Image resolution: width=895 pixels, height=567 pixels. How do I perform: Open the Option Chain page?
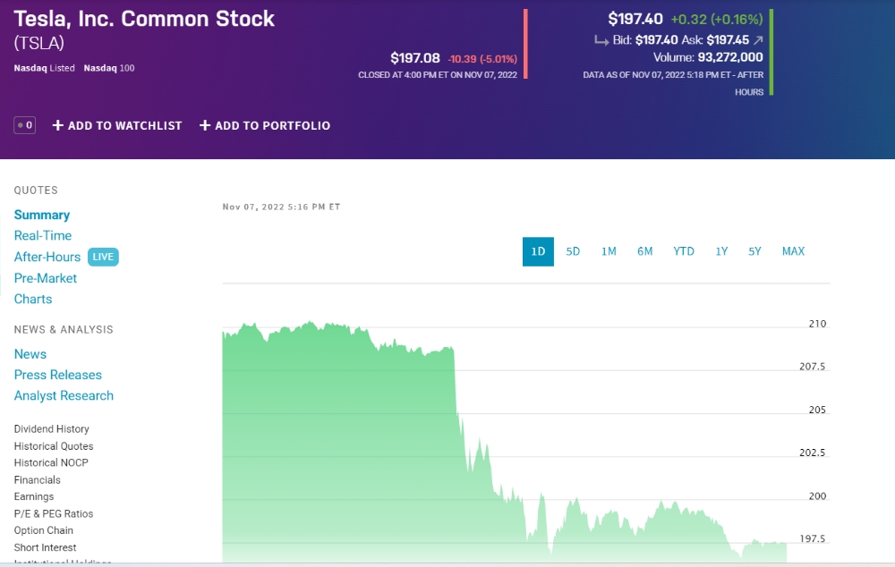[x=44, y=530]
